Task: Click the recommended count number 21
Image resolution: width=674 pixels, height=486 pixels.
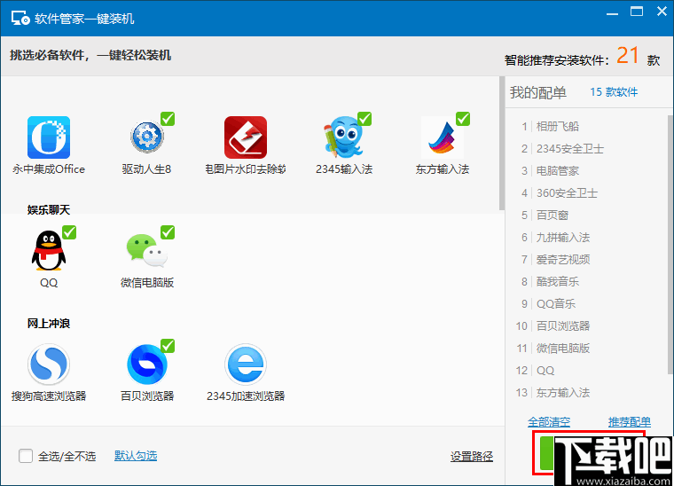Action: [628, 56]
